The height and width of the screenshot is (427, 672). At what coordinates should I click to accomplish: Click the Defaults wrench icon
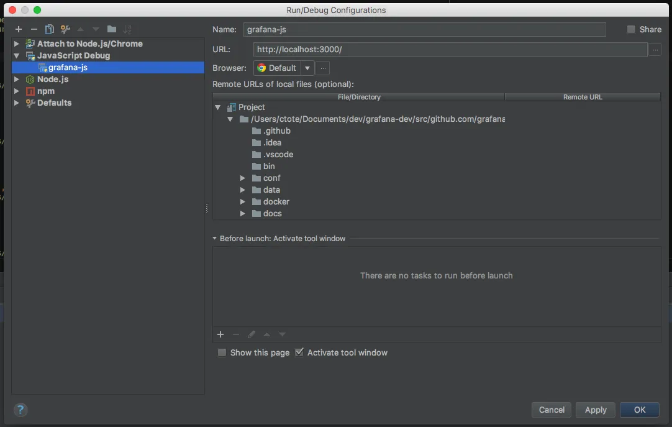tap(30, 103)
